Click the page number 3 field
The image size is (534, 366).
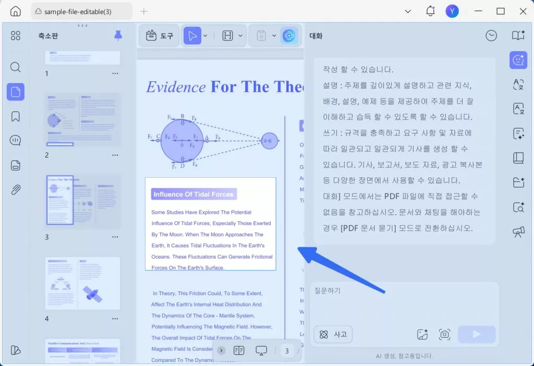pos(287,351)
